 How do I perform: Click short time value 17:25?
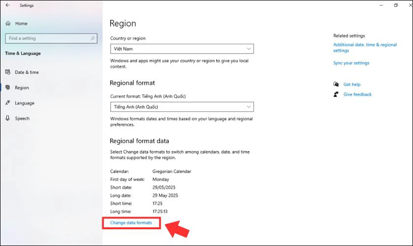(157, 204)
